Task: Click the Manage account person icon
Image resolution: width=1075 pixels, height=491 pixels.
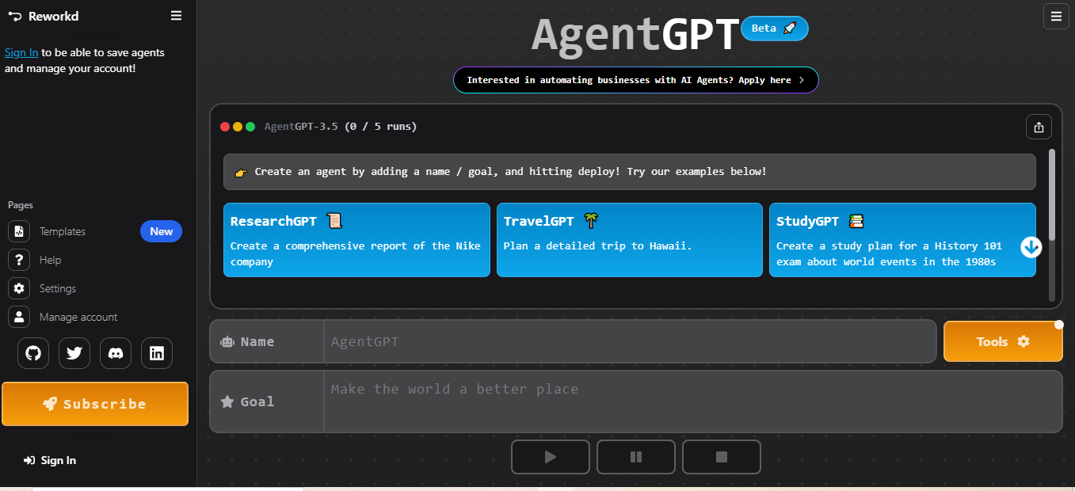Action: click(19, 317)
